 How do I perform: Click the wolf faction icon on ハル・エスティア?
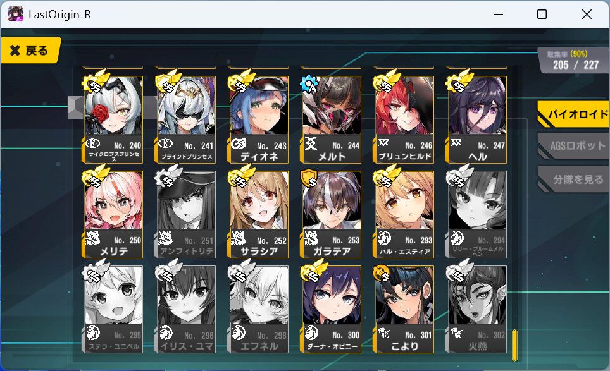click(384, 238)
